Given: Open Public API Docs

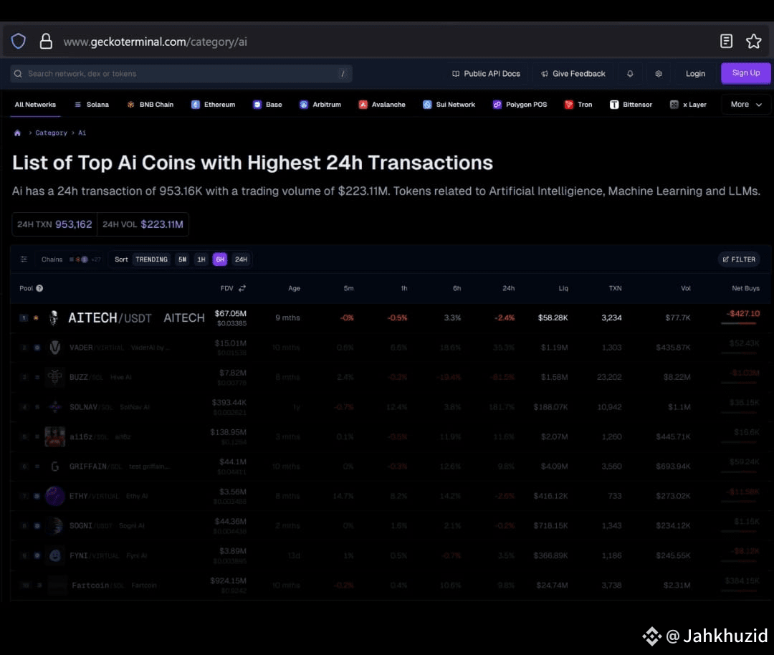Looking at the screenshot, I should 486,74.
